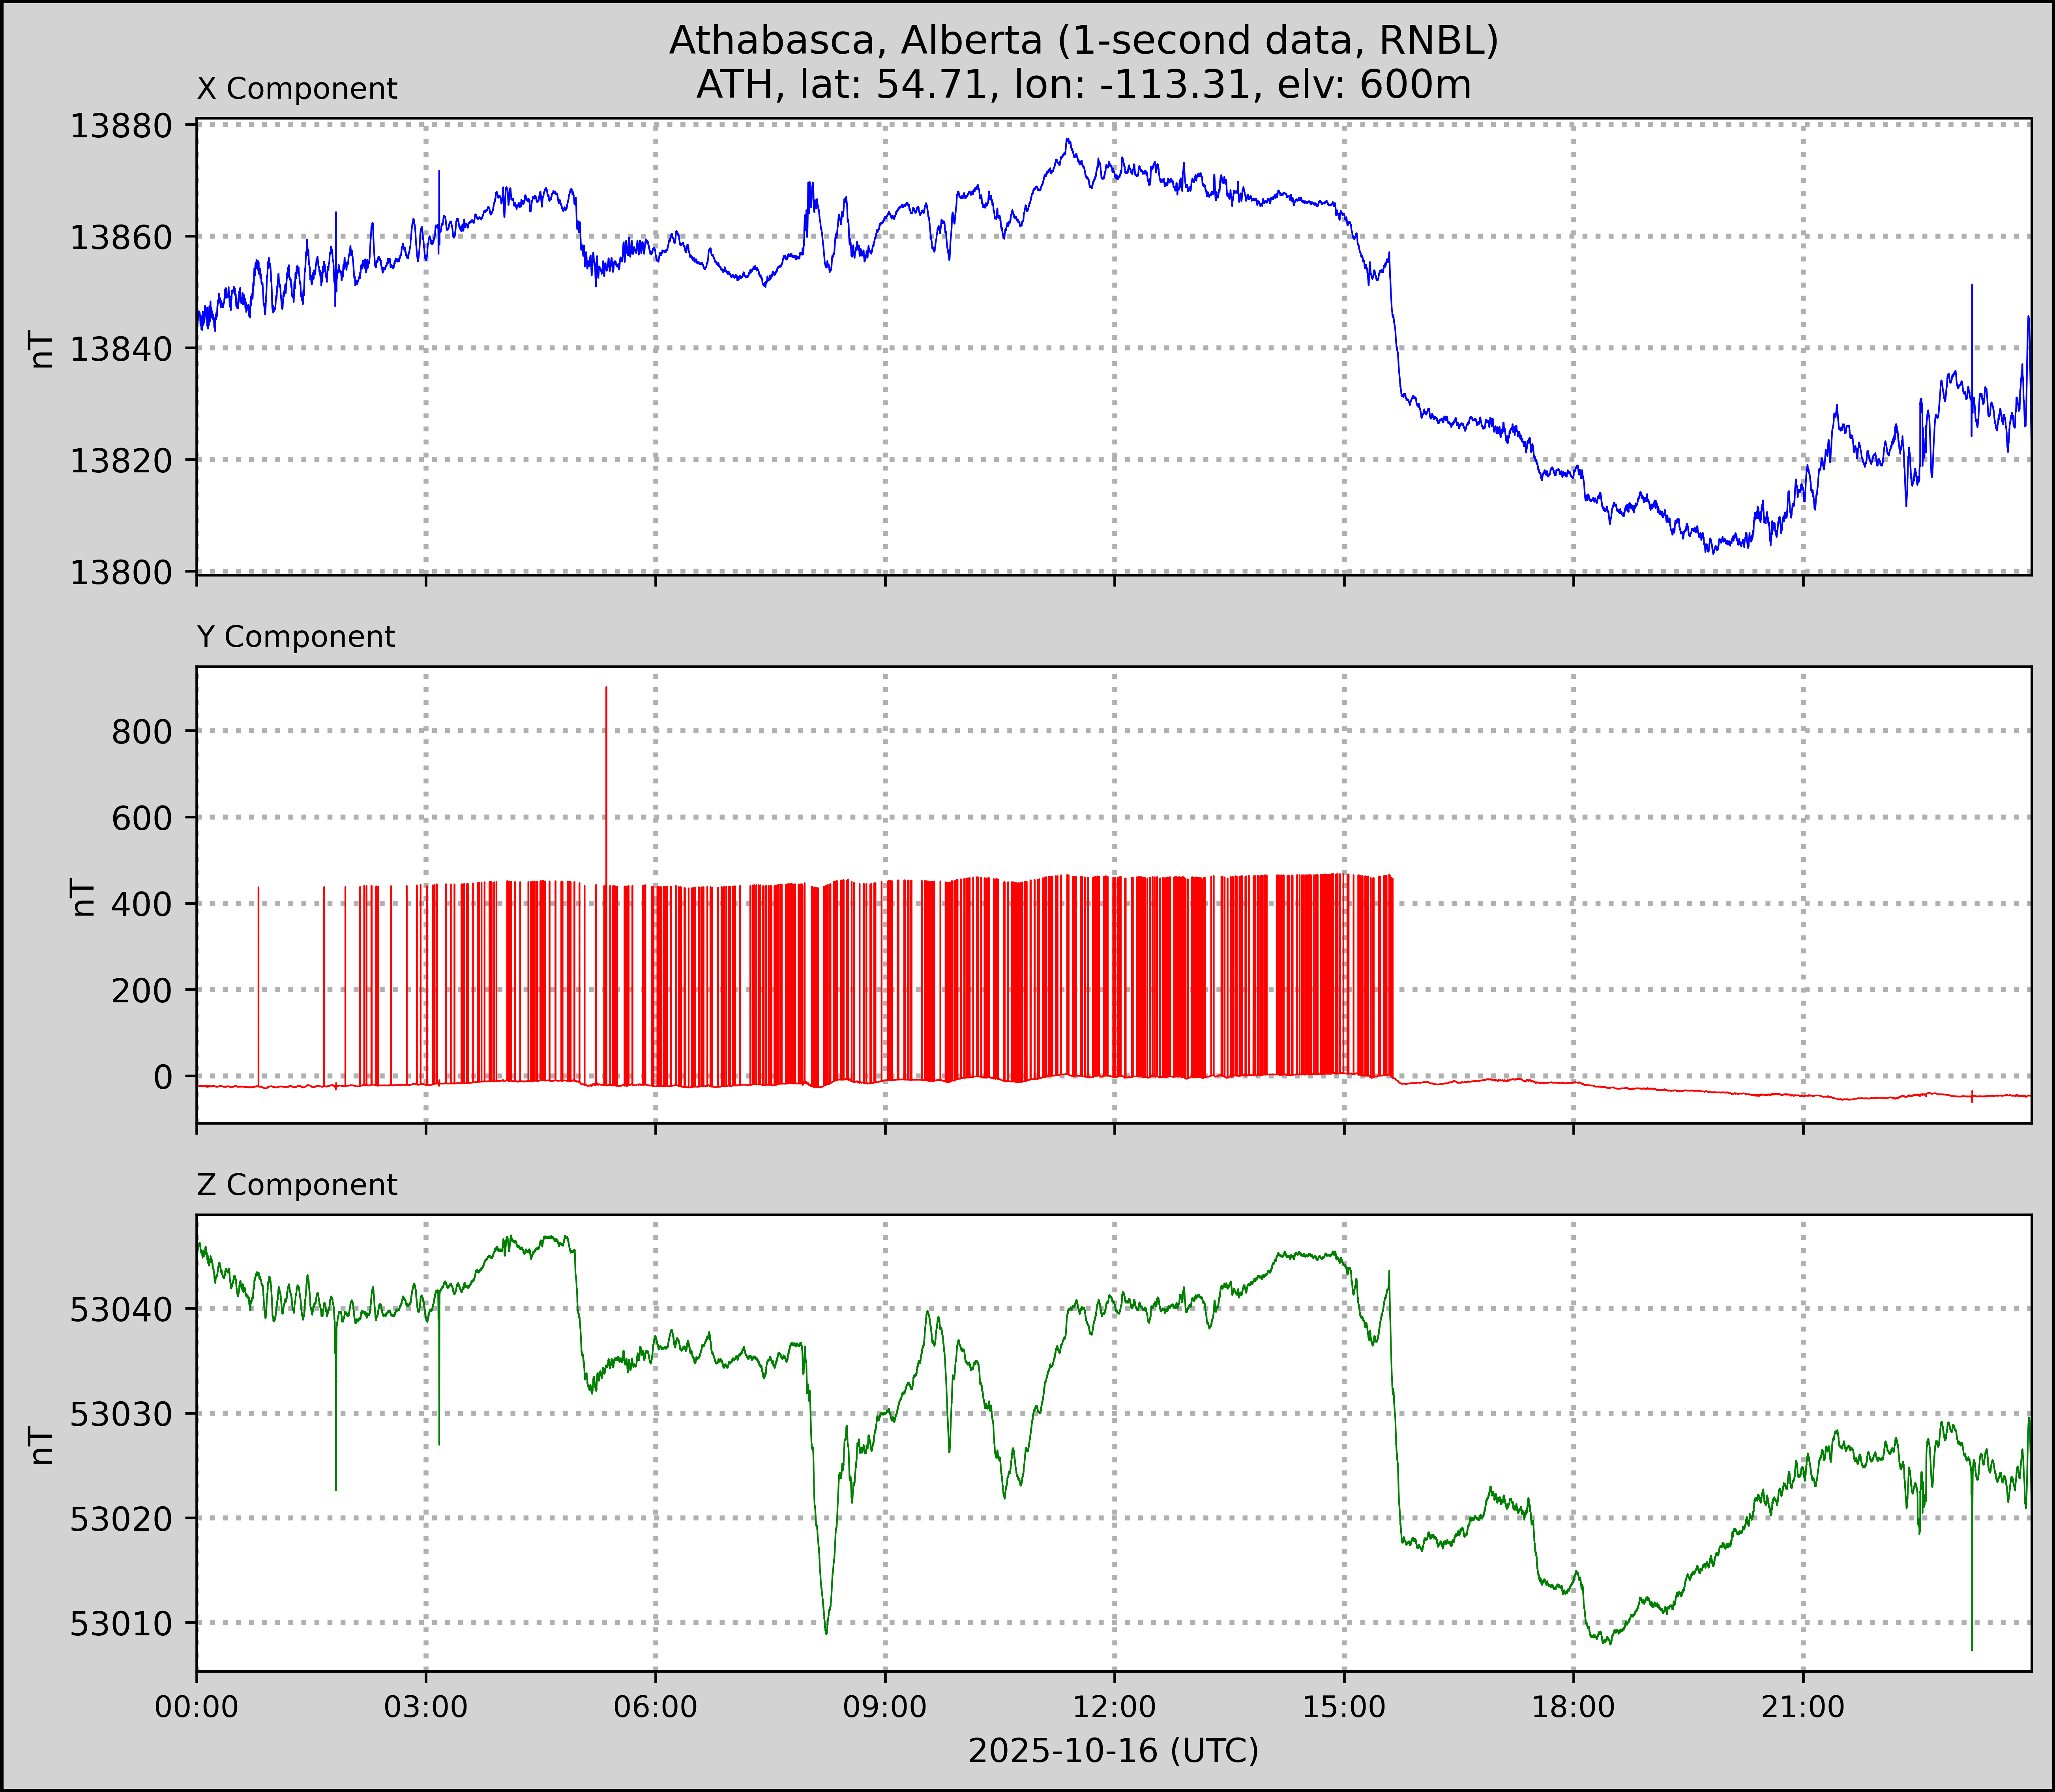2055x1792 pixels.
Task: Click the 'X Component' panel label
Action: tap(297, 89)
